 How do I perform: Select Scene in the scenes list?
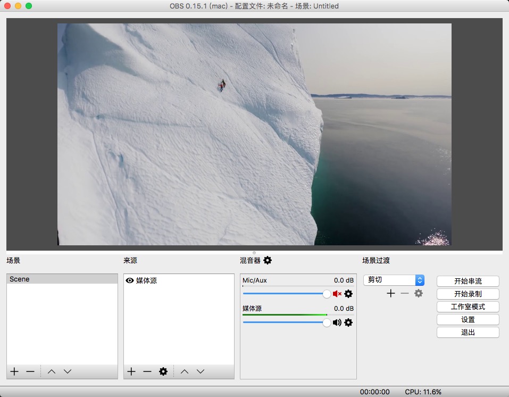coord(62,279)
